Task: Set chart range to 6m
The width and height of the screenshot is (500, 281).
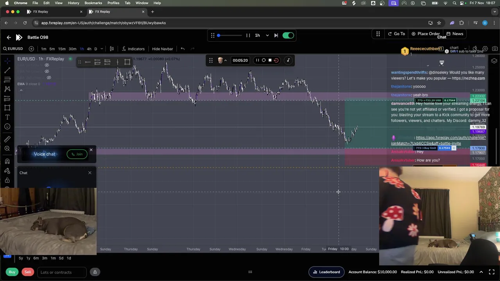Action: coord(36,258)
